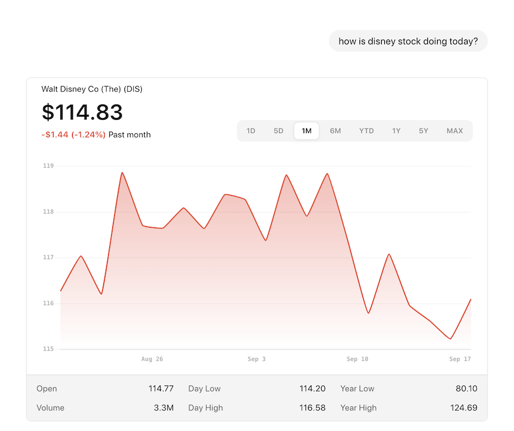Click the Aug 26 axis label

152,359
